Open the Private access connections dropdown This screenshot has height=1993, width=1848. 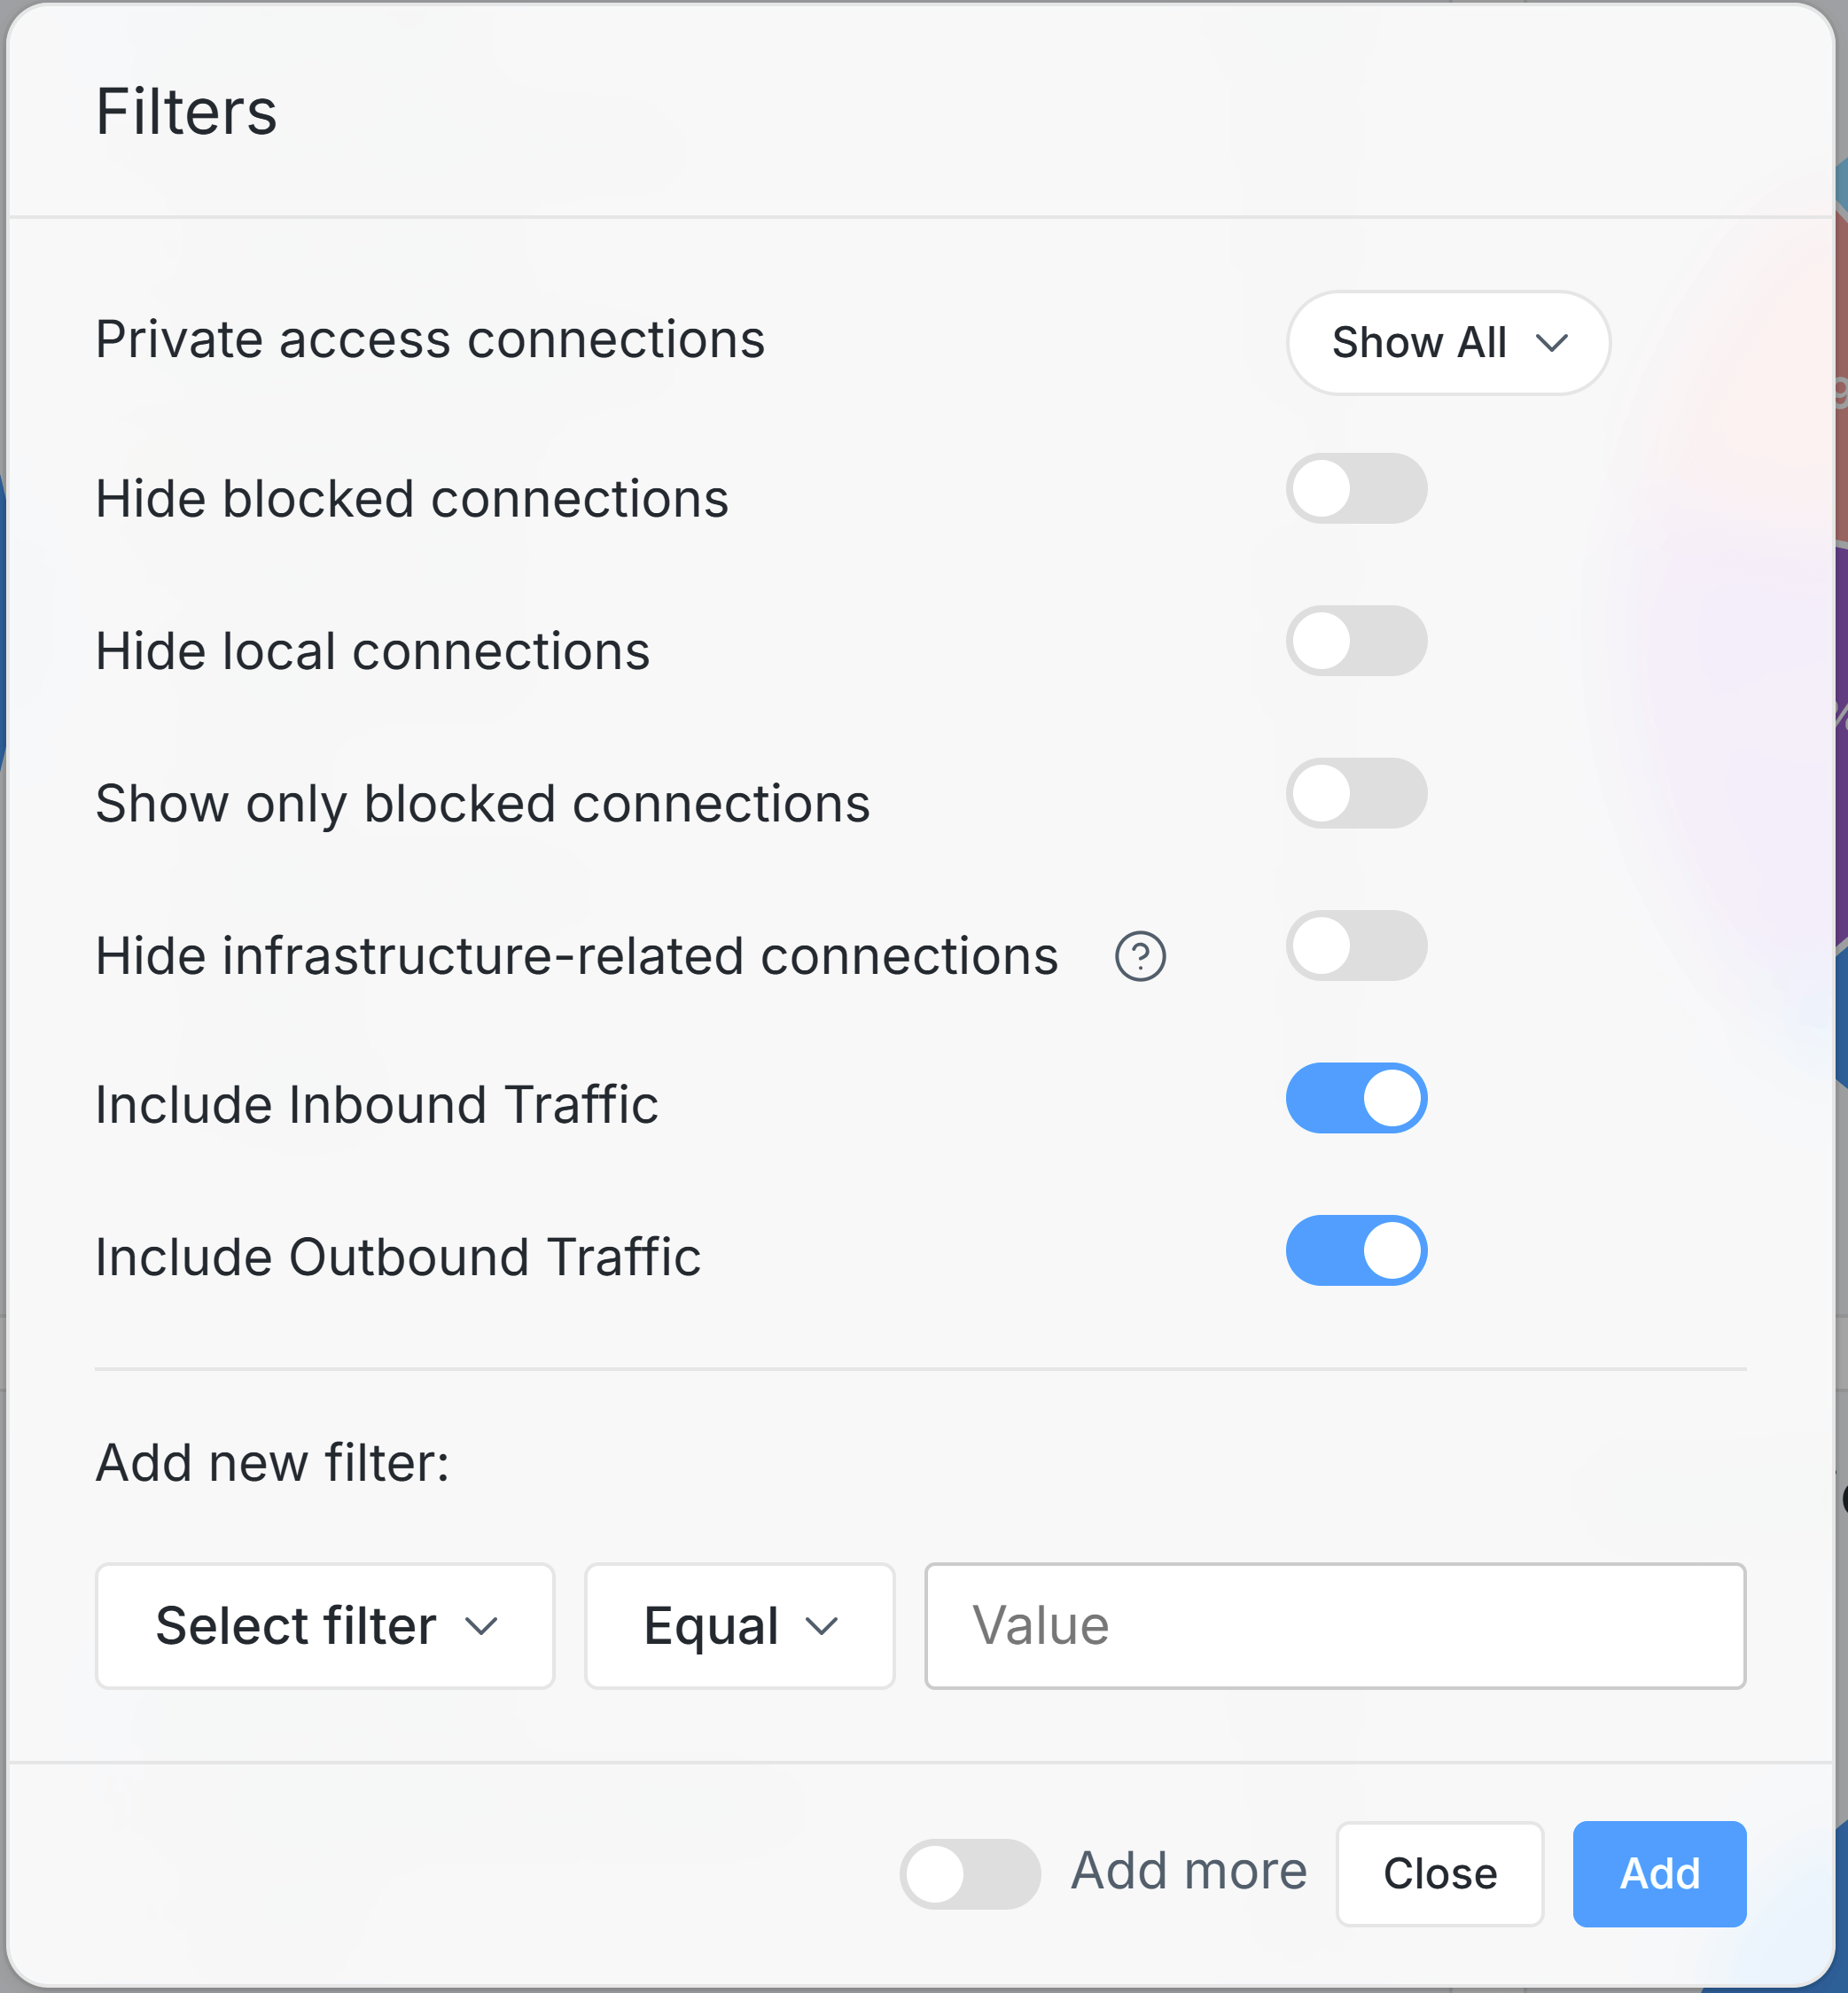(x=1446, y=343)
